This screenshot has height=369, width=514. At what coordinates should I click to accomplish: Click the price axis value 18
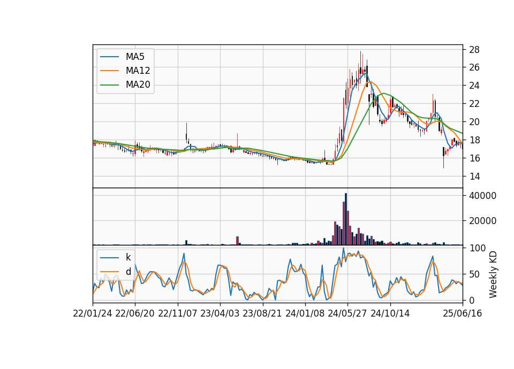click(x=474, y=140)
